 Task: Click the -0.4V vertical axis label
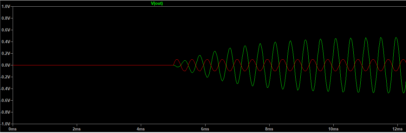pos(5,89)
